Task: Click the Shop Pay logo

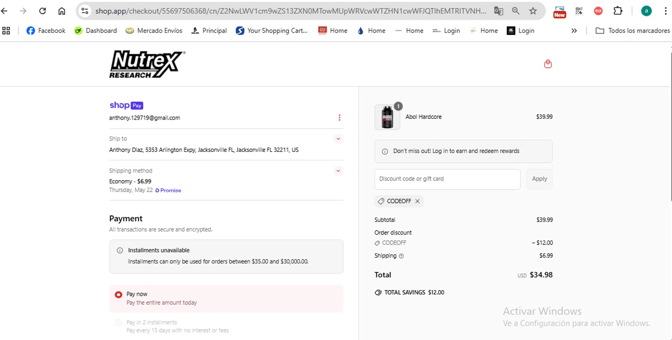Action: (x=126, y=105)
